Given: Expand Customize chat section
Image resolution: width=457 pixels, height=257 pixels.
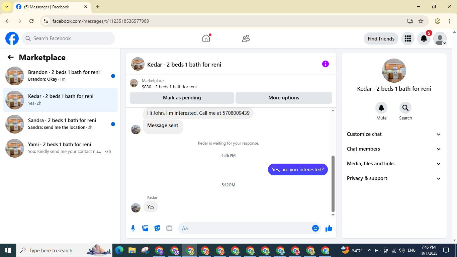Looking at the screenshot, I should pos(394,134).
